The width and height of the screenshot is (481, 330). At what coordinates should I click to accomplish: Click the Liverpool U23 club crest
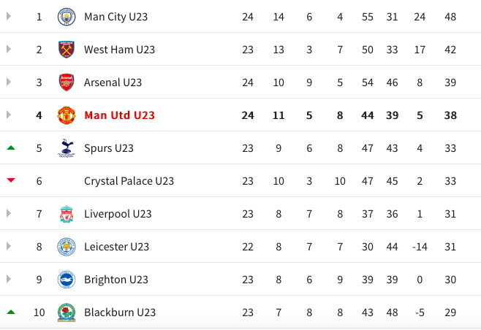[x=67, y=214]
